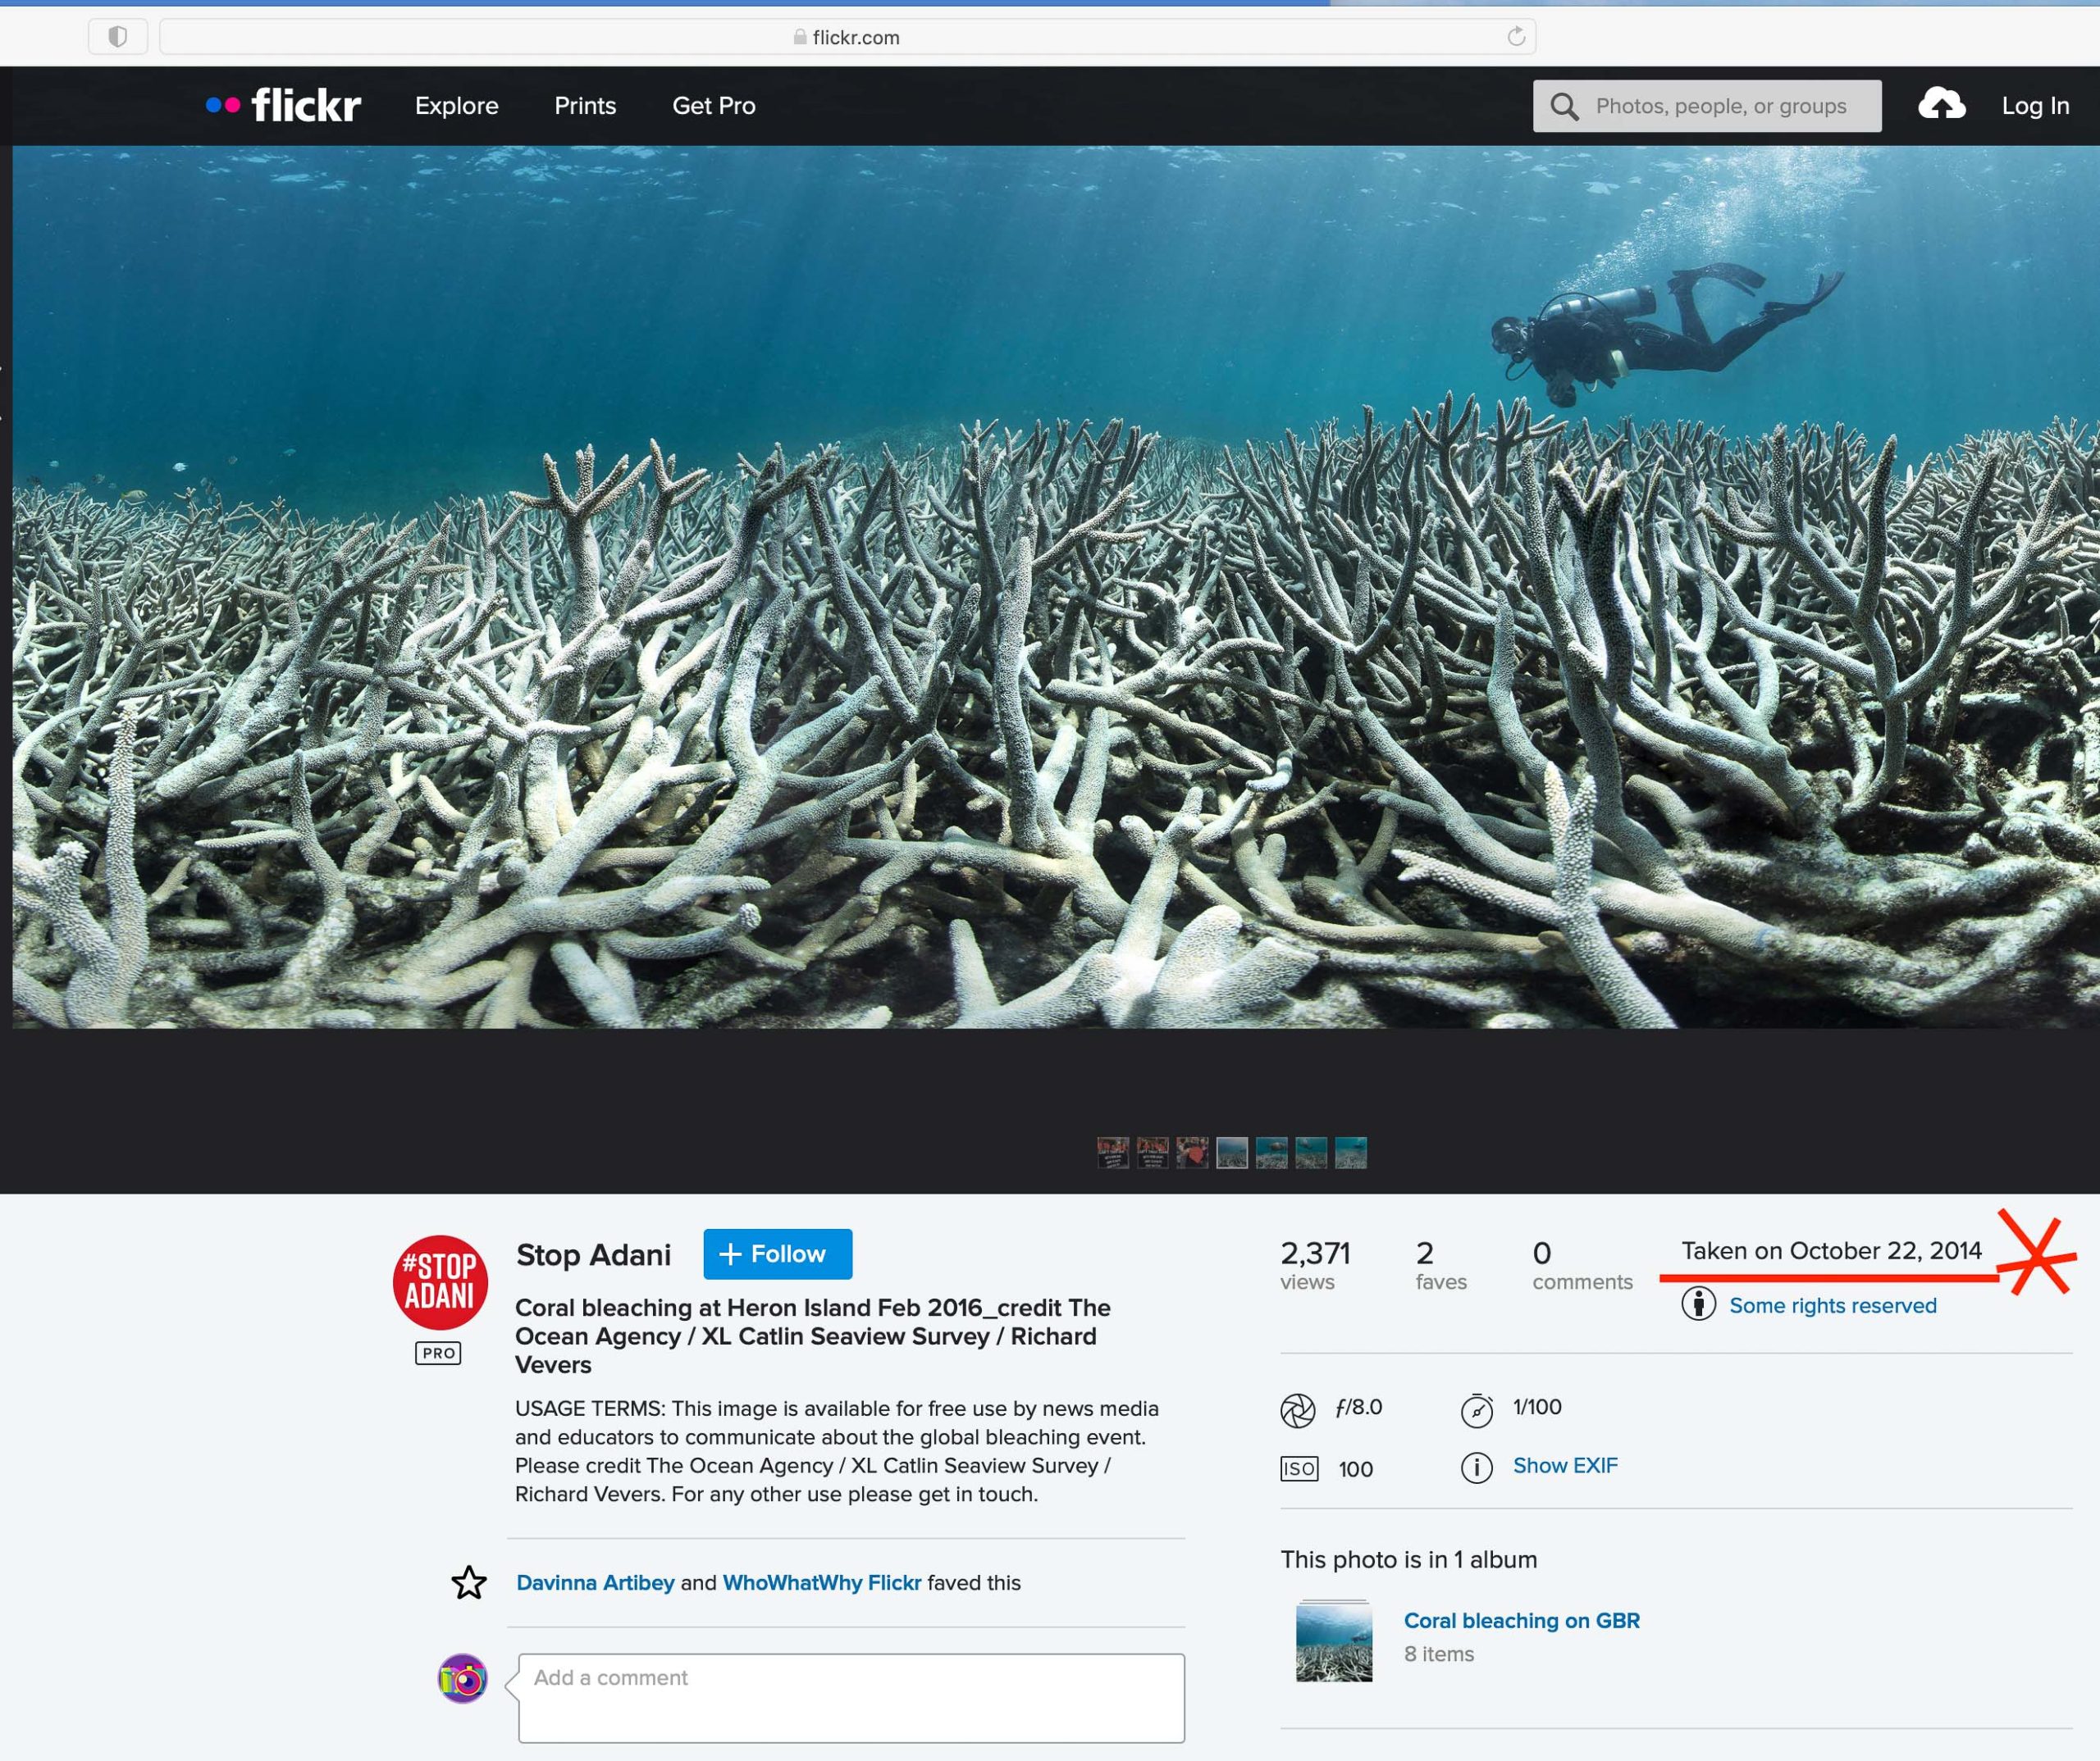Click the Stop Adani avatar
Screen dimensions: 2100x1761
pos(440,1282)
